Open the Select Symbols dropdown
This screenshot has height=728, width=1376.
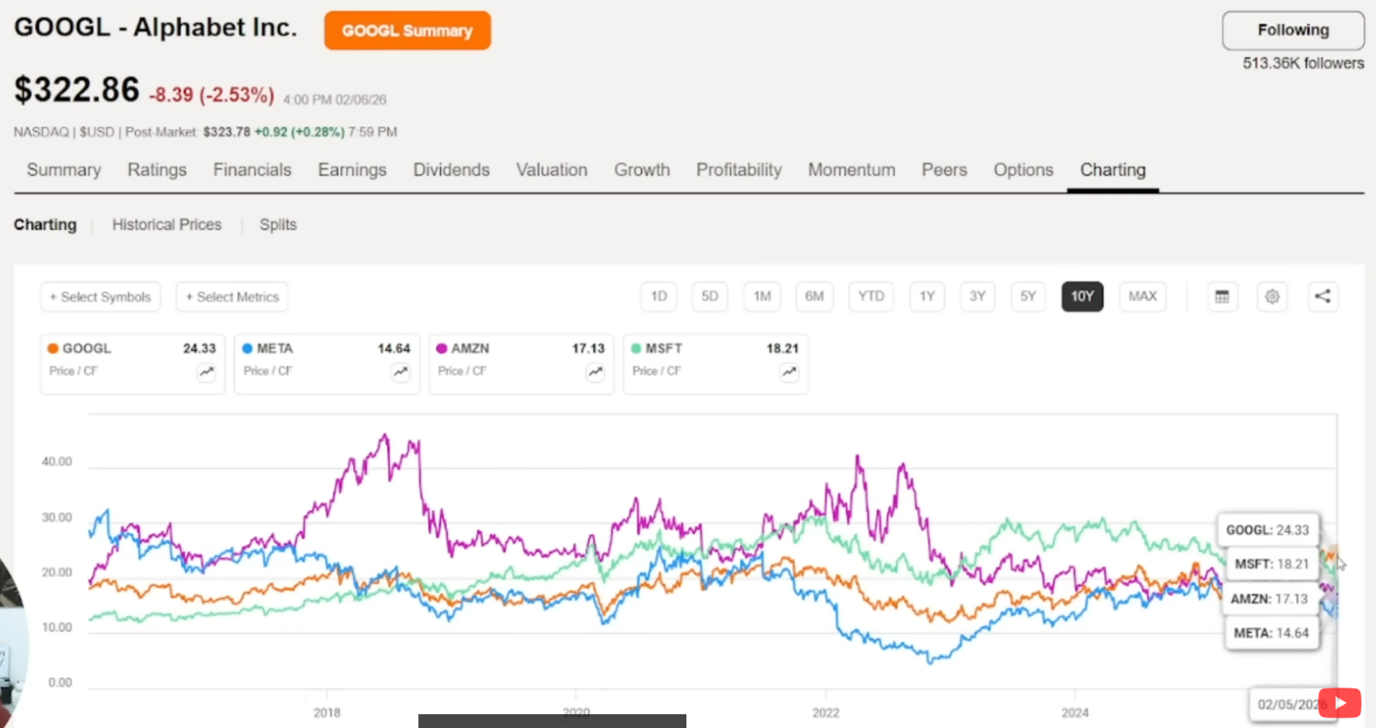101,297
